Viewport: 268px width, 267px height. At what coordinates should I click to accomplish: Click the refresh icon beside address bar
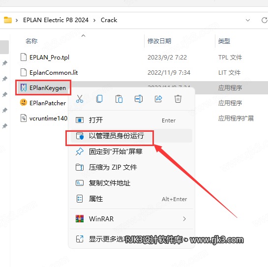coord(265,20)
